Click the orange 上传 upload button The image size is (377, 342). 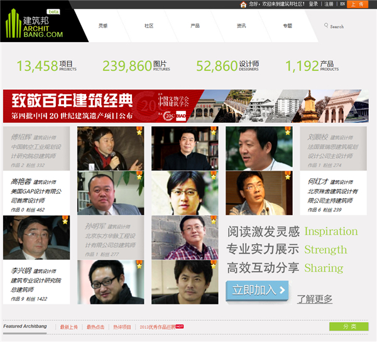(x=358, y=4)
